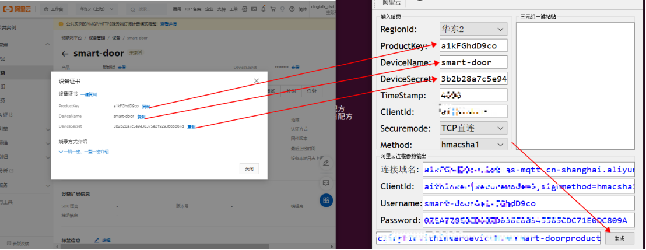Copy the ProductKey a1kFGhdD9co with 复制
Screen dimensions: 646x250
tap(146, 106)
